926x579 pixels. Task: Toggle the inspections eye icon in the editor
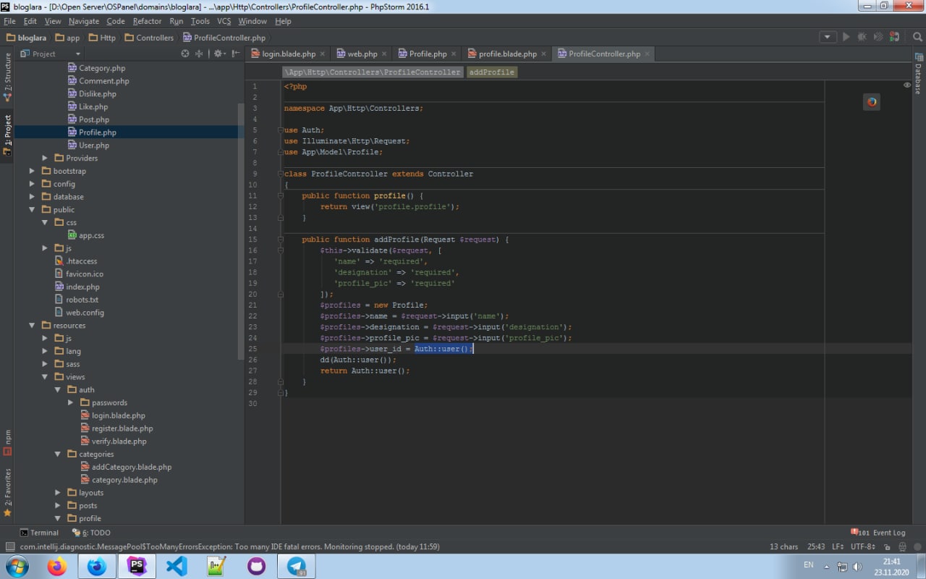[x=907, y=85]
